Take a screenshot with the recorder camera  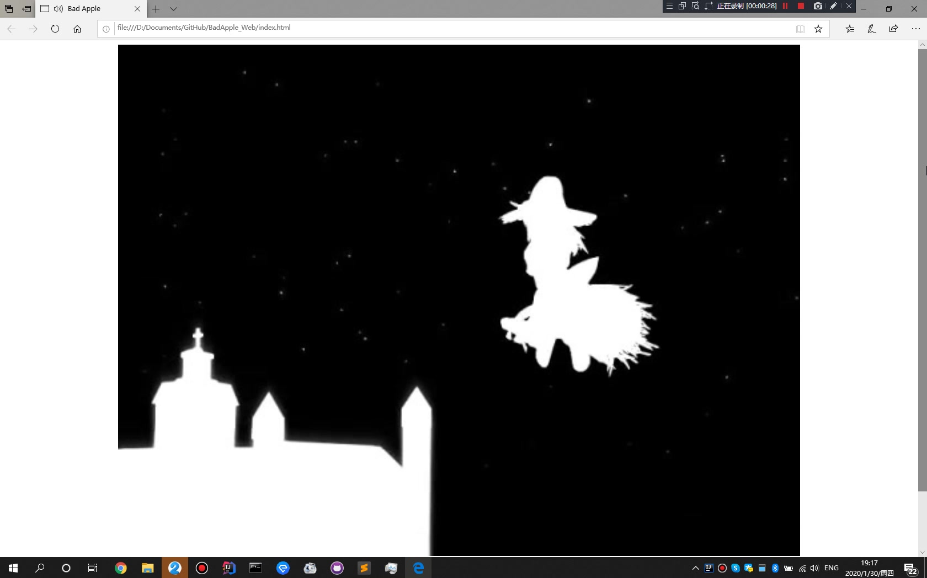click(x=818, y=6)
